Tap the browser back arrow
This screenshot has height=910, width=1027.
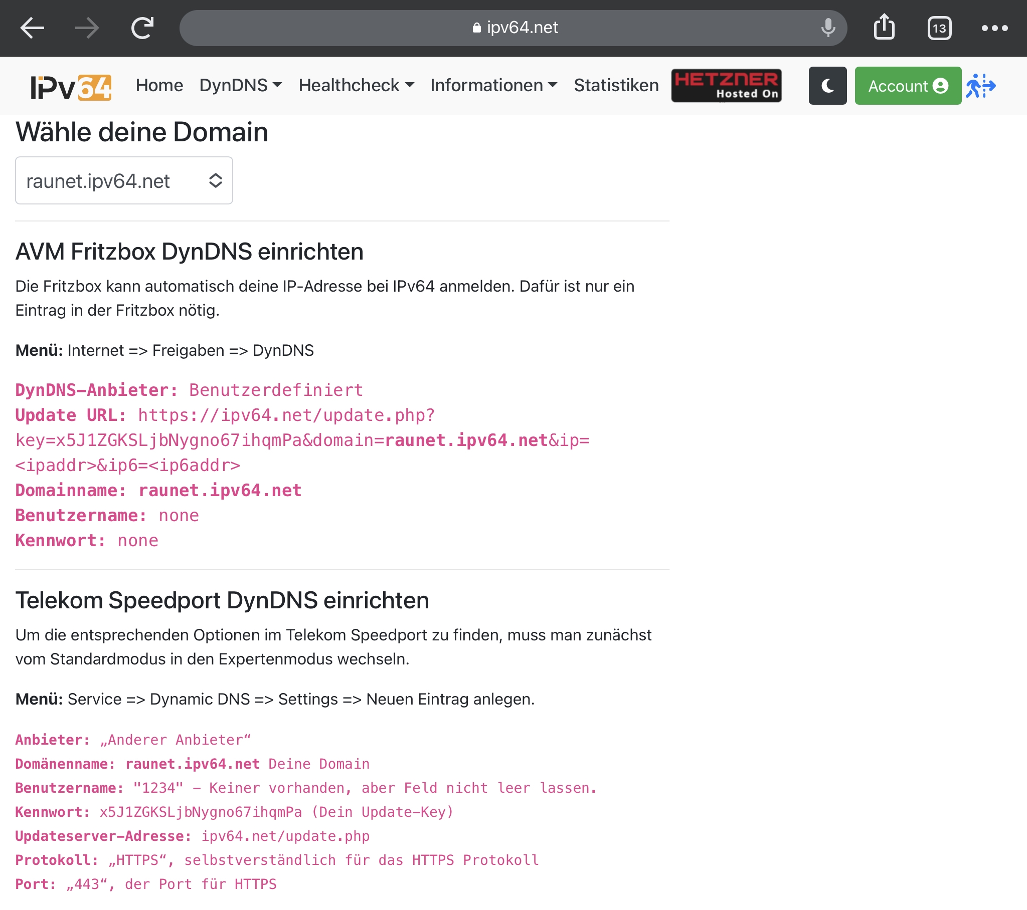[32, 28]
